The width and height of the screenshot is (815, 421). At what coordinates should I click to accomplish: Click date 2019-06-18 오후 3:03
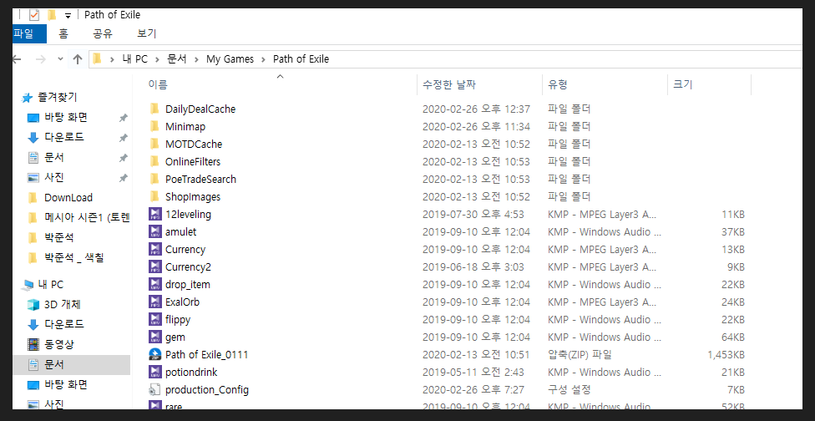(473, 266)
